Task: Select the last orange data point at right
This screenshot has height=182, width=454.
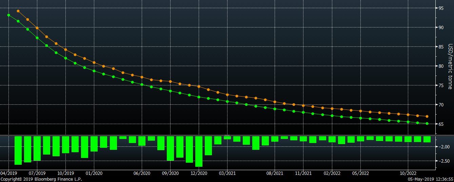Action: pyautogui.click(x=427, y=116)
